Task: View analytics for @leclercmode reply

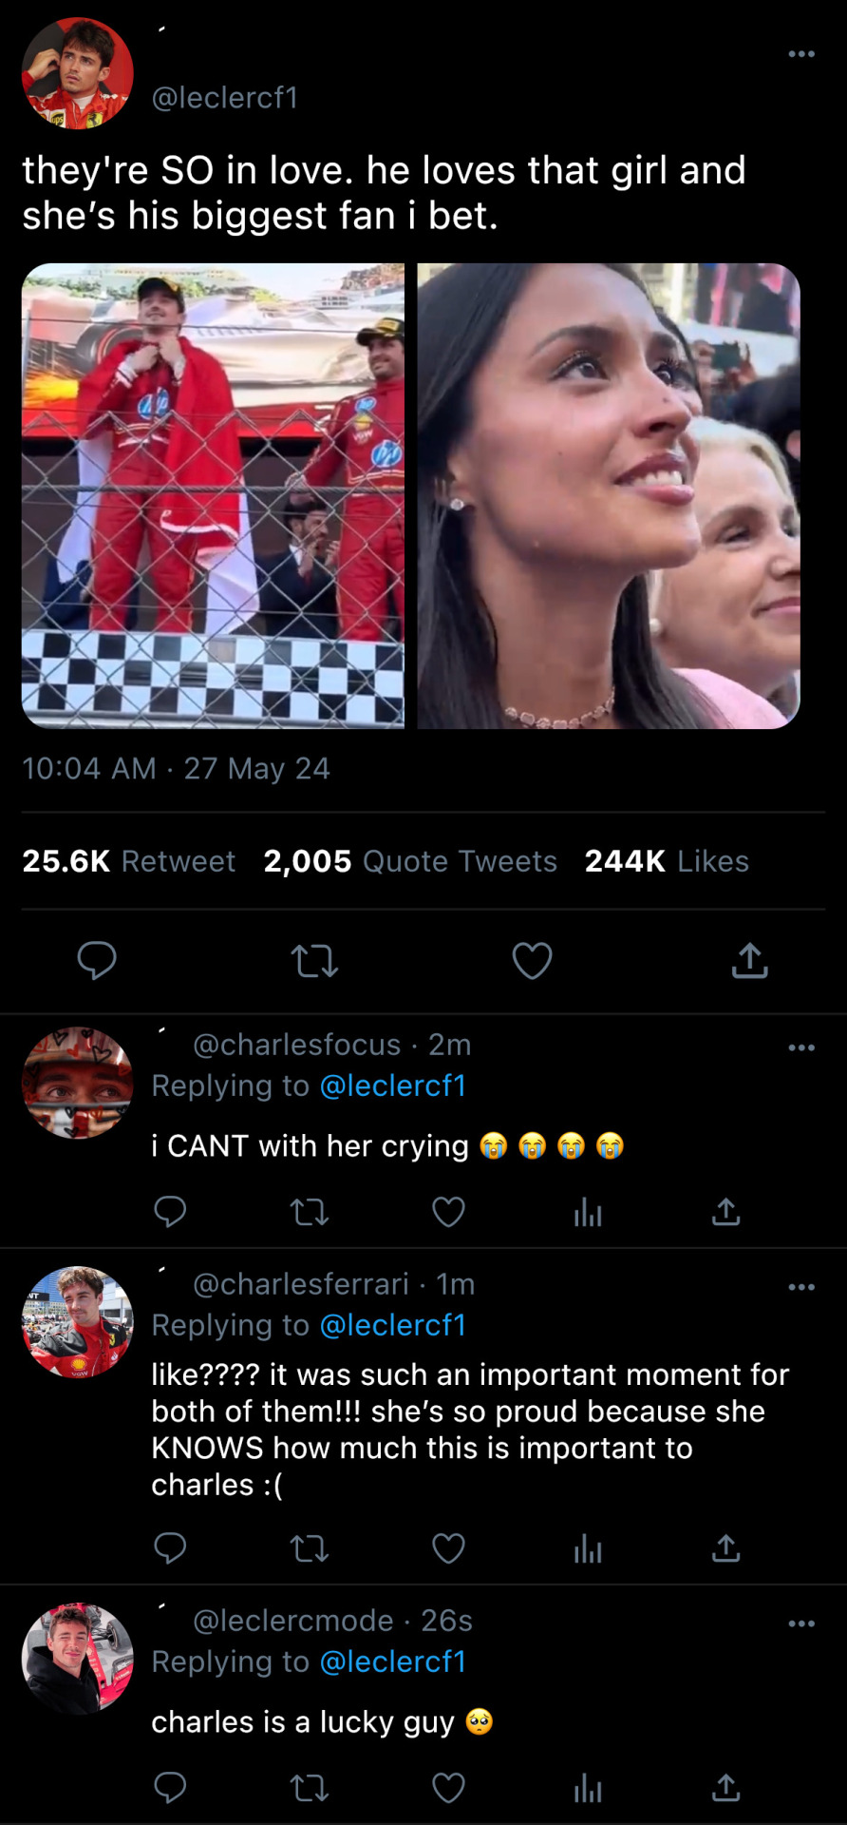Action: (588, 1788)
